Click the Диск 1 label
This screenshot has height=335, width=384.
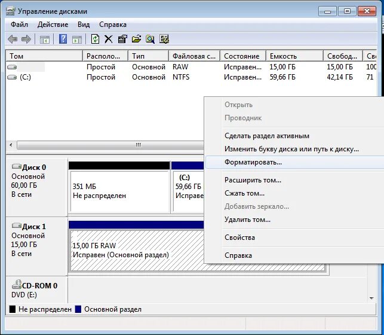(34, 226)
